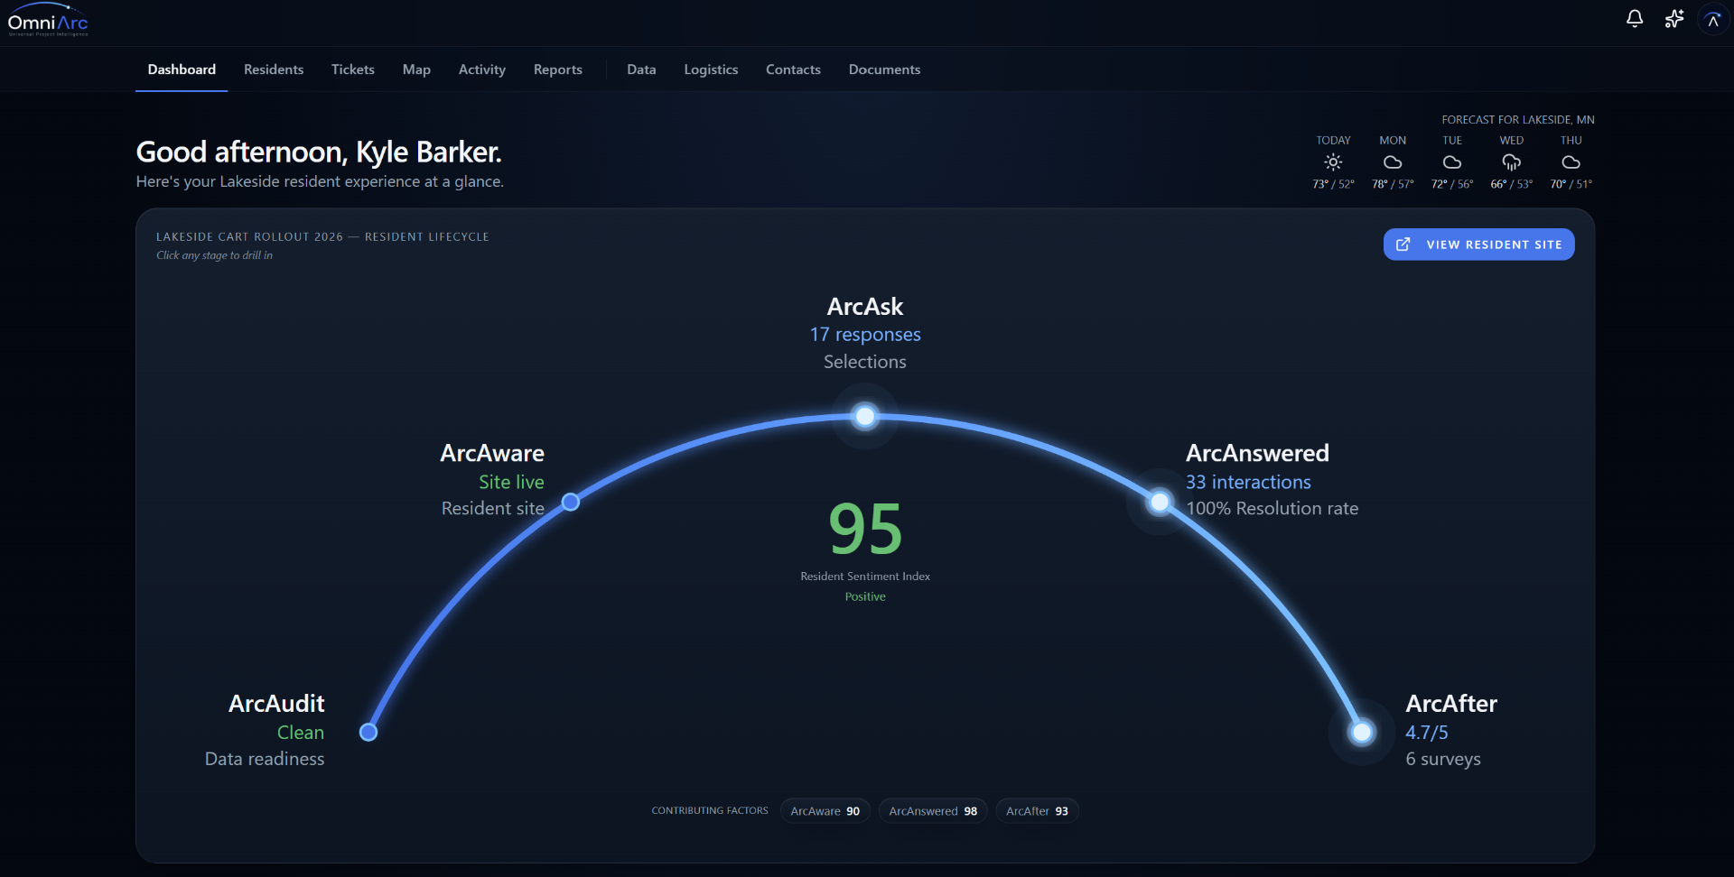Image resolution: width=1734 pixels, height=877 pixels.
Task: Click the '6 surveys' text
Action: point(1443,760)
